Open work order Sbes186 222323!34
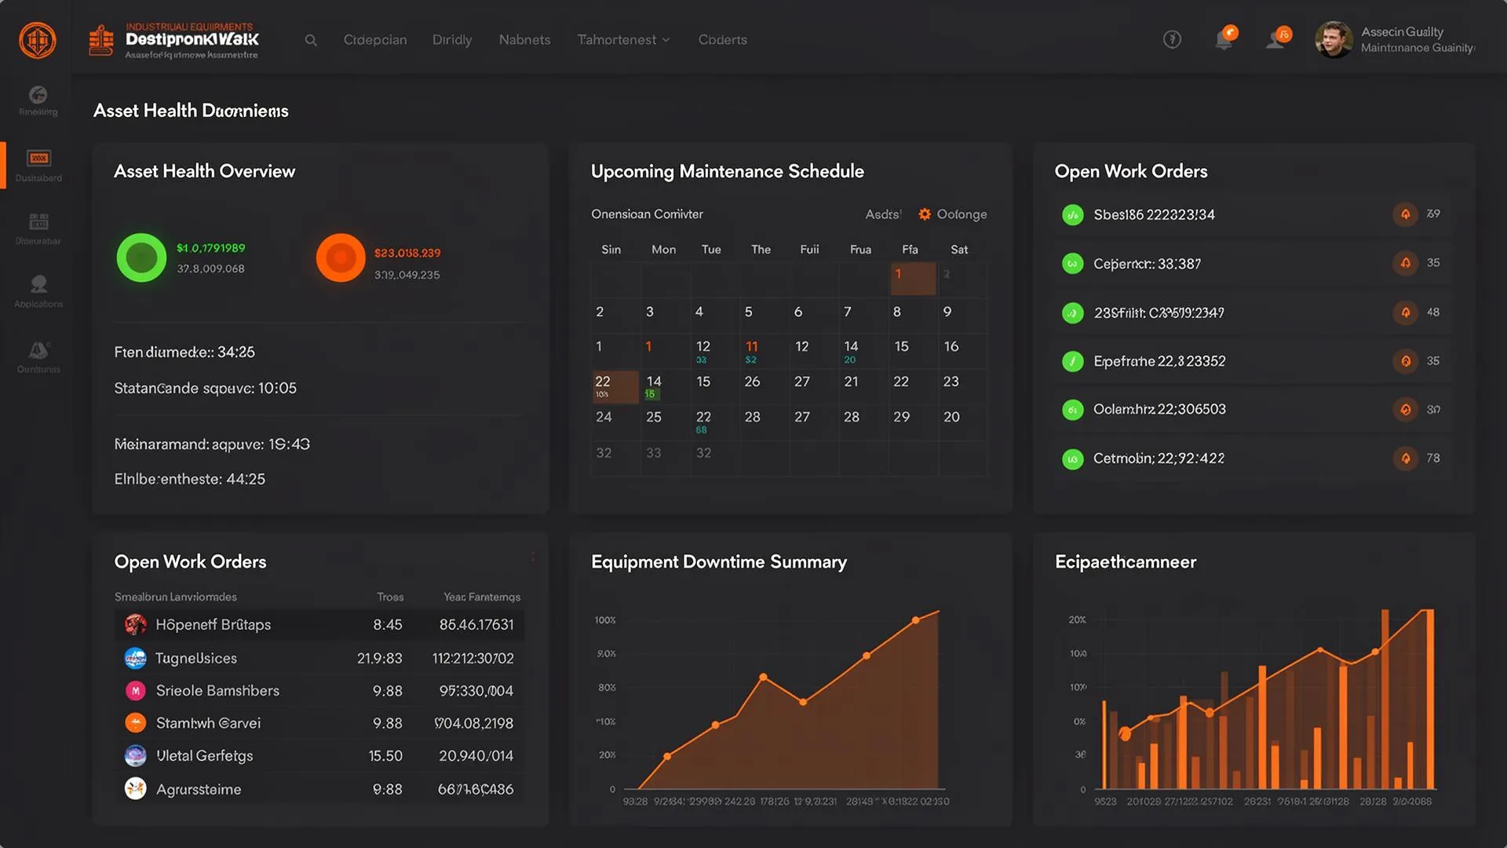 click(x=1154, y=214)
